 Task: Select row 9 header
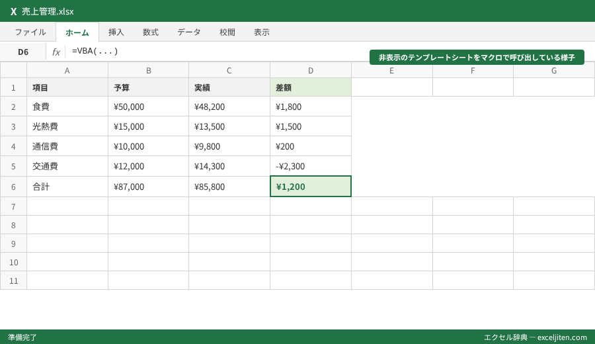tap(13, 243)
